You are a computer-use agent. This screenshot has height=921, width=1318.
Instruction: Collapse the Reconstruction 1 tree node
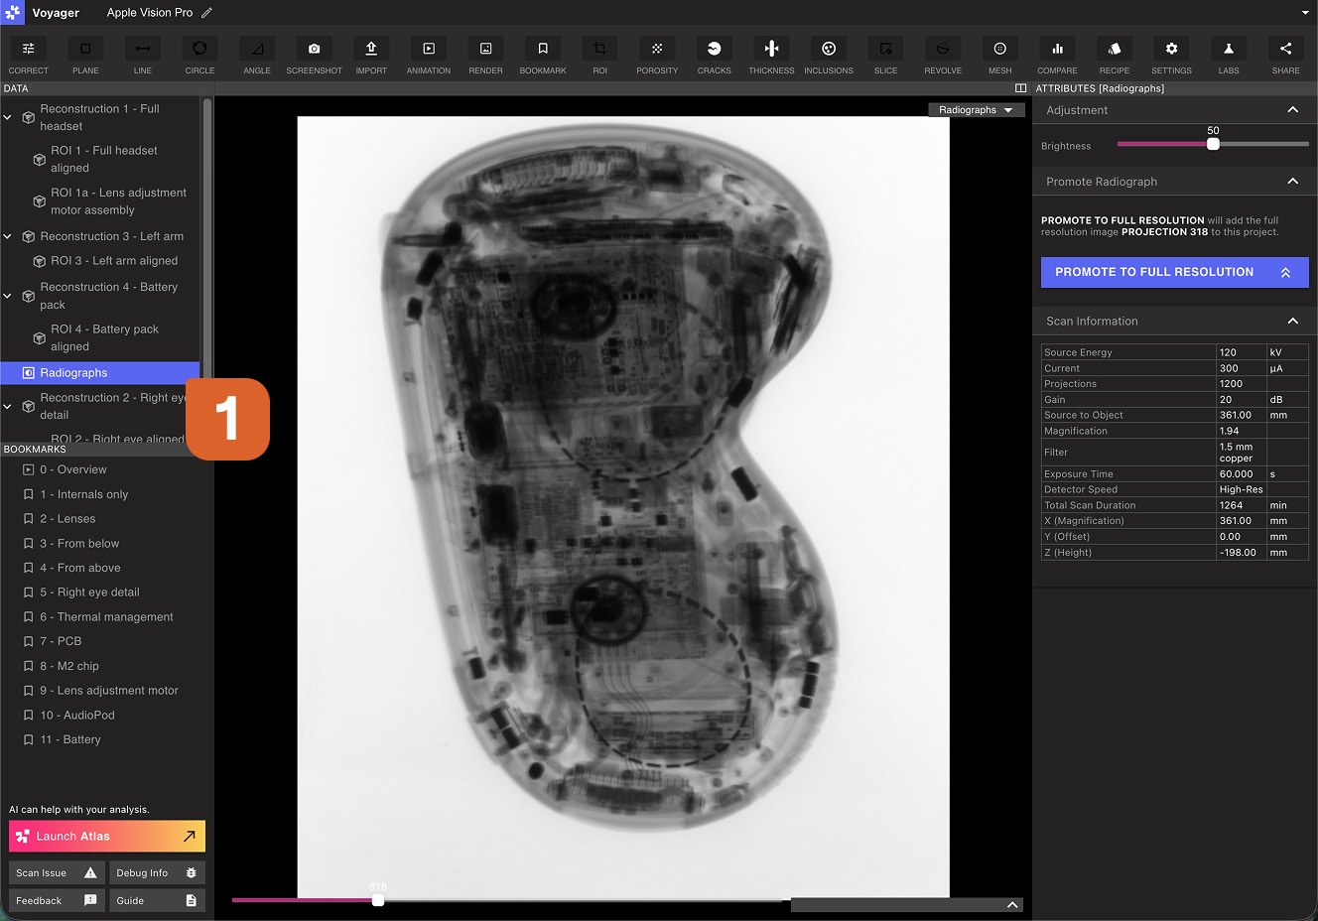pyautogui.click(x=8, y=117)
